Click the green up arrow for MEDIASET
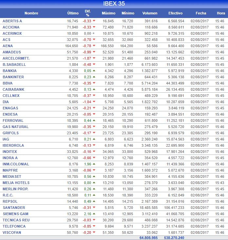 [x=94, y=176]
